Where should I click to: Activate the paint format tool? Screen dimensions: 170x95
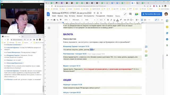pos(61,20)
